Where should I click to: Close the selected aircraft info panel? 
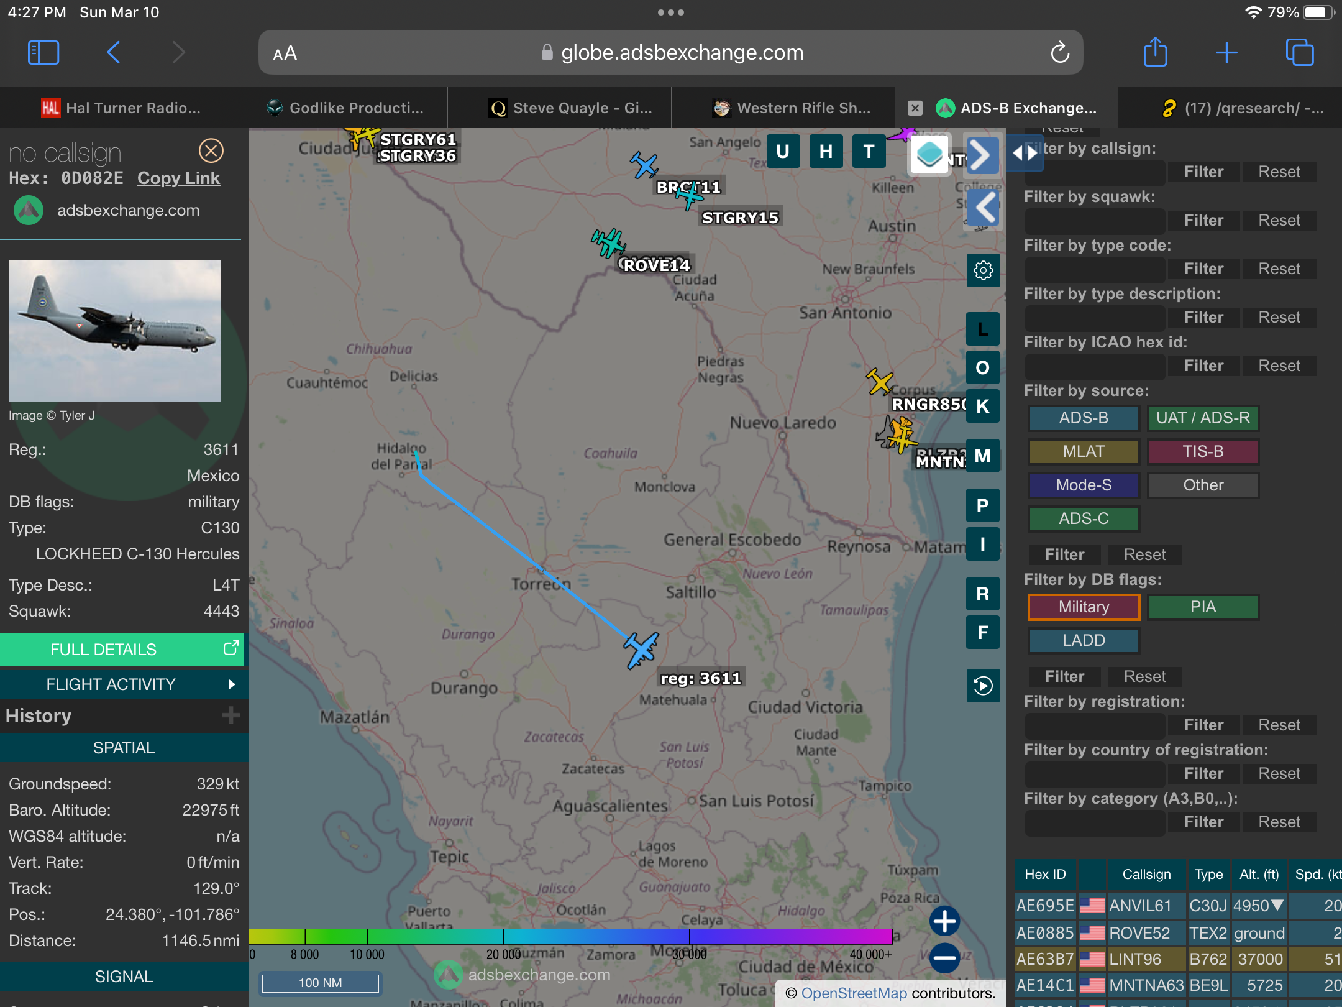pos(211,151)
